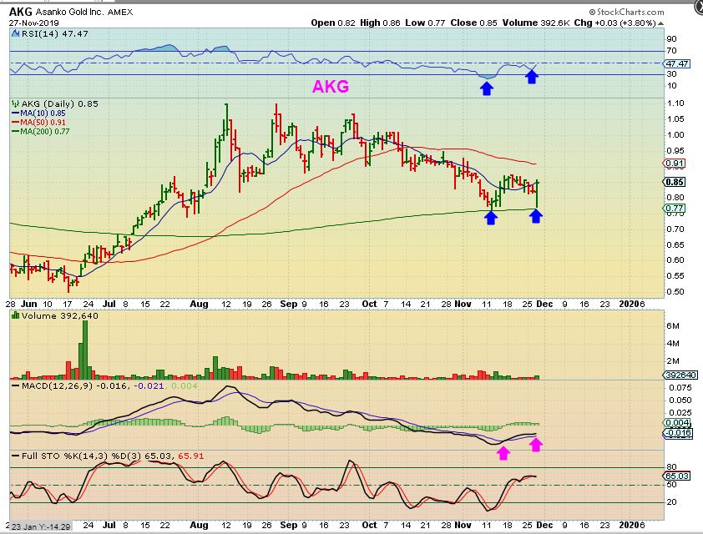Screen dimensions: 703x534
Task: Click left blue arrow under mid-November price low
Action: pos(491,219)
